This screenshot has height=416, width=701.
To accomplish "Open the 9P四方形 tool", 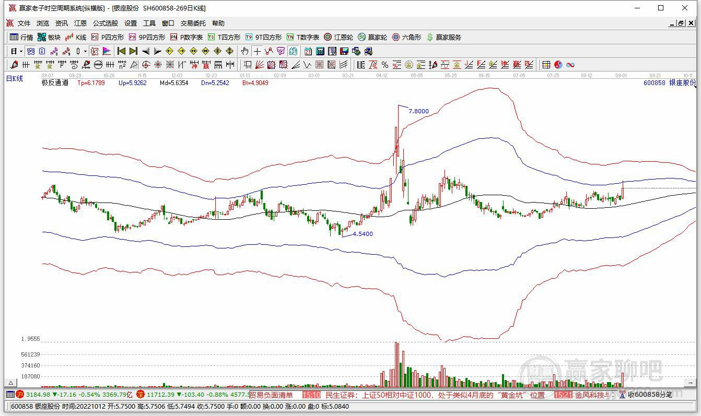I will [147, 37].
